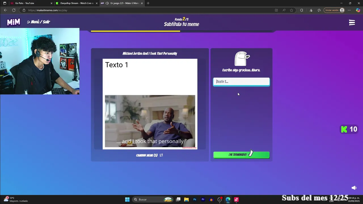
Task: Open the Favorites list icon
Action: click(319, 10)
